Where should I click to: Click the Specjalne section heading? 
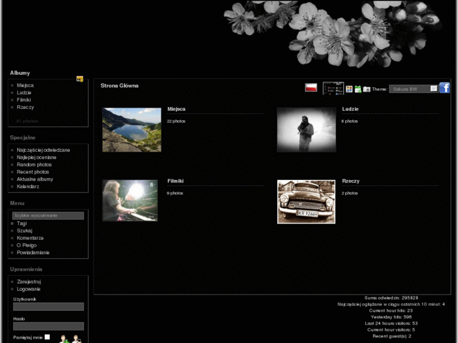pyautogui.click(x=23, y=137)
